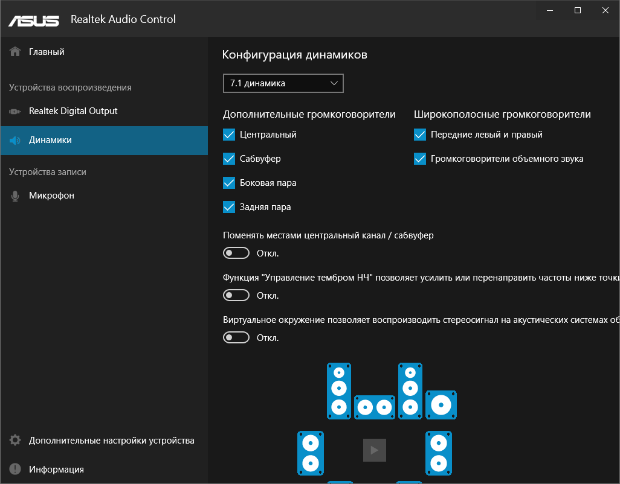Screen dimensions: 620x484
Task: Open Realtek Digital Output in sidebar
Action: coord(73,111)
